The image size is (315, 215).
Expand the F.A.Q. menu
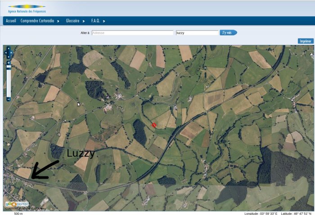coord(98,21)
